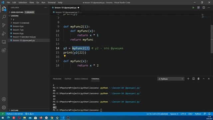Open Microsoft Store from taskbar
The height and width of the screenshot is (120, 213).
tap(36, 118)
